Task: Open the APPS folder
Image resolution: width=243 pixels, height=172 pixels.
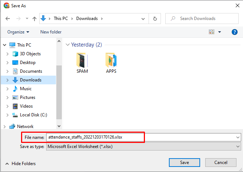Action: click(x=111, y=63)
